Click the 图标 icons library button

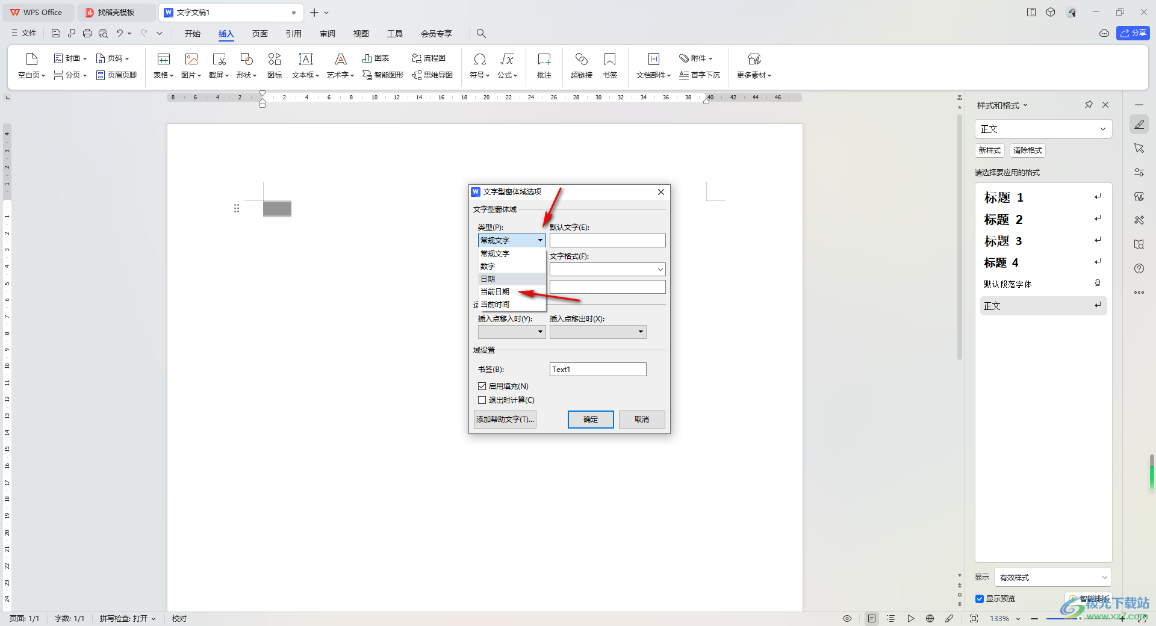coord(275,66)
